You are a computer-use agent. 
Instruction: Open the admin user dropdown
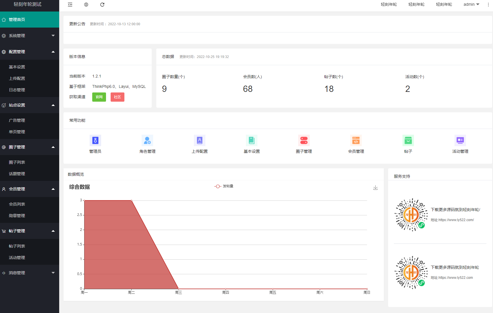click(471, 5)
